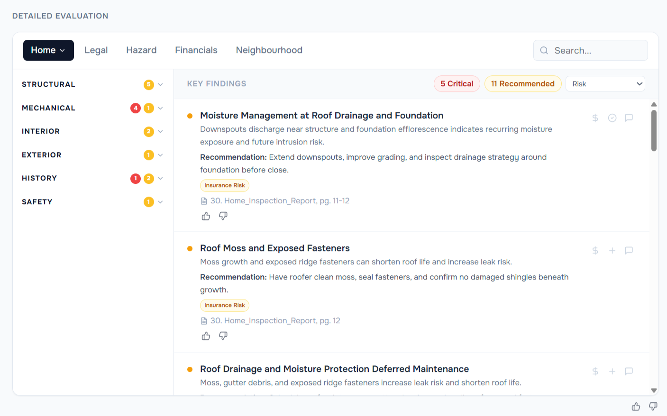This screenshot has width=667, height=416.
Task: Go to the Neighbourhood tab
Action: pos(269,50)
